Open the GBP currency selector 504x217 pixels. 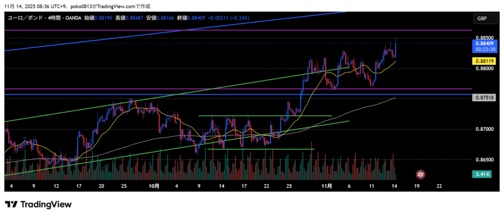click(481, 19)
